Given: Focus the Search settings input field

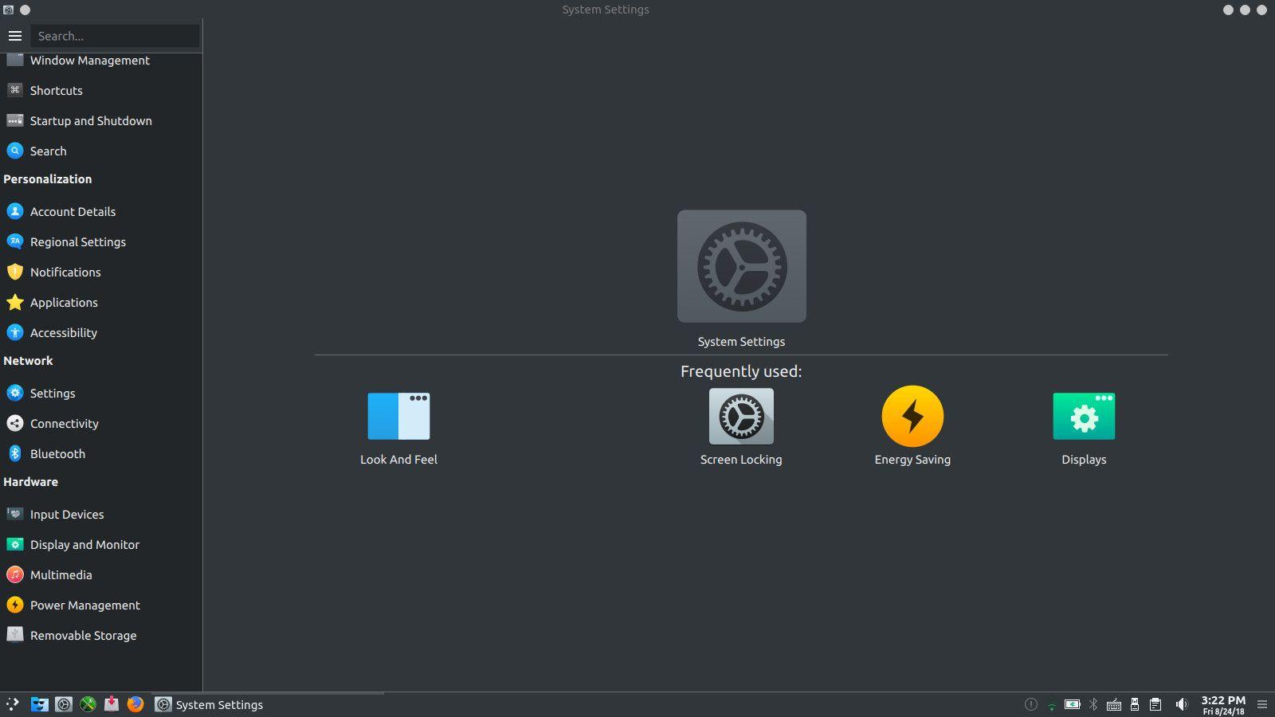Looking at the screenshot, I should point(115,36).
